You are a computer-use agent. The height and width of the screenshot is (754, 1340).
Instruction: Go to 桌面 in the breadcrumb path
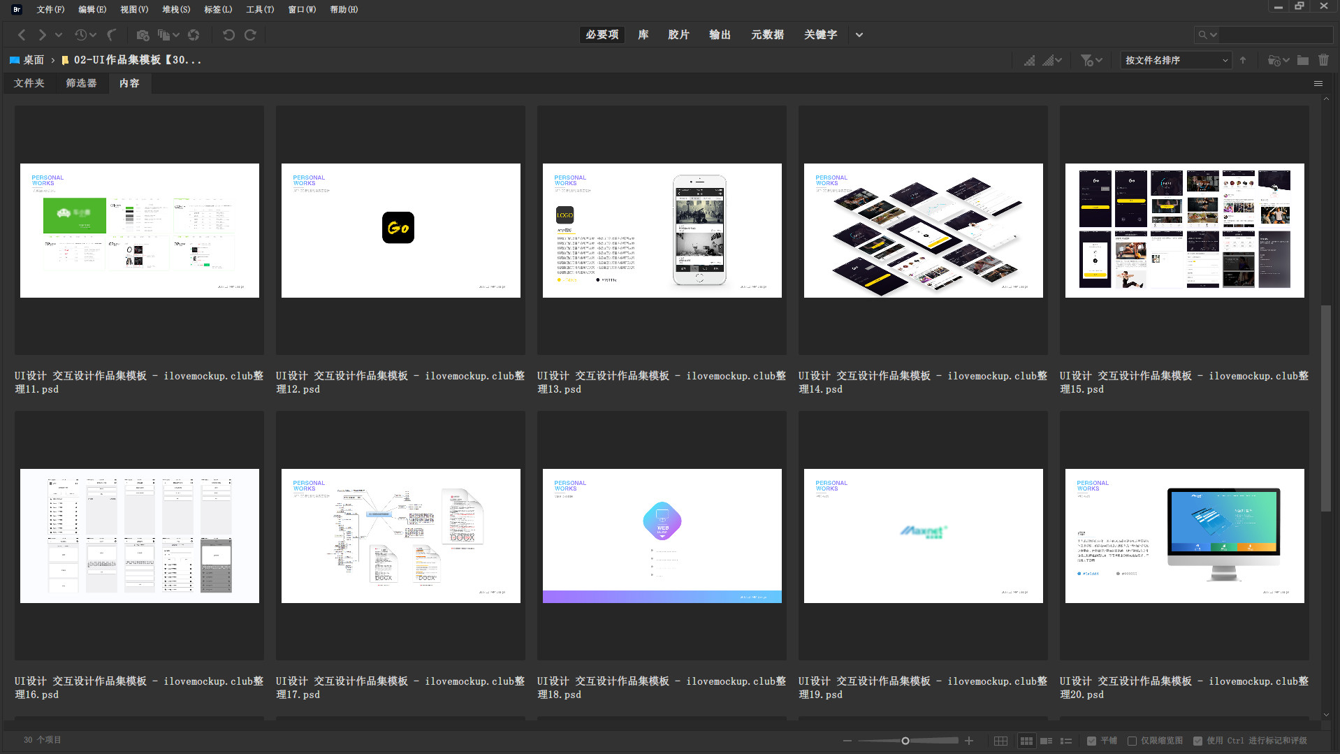click(33, 60)
